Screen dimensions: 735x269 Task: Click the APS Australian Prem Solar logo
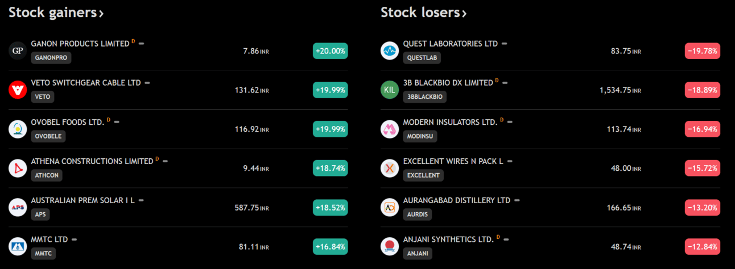(x=18, y=207)
